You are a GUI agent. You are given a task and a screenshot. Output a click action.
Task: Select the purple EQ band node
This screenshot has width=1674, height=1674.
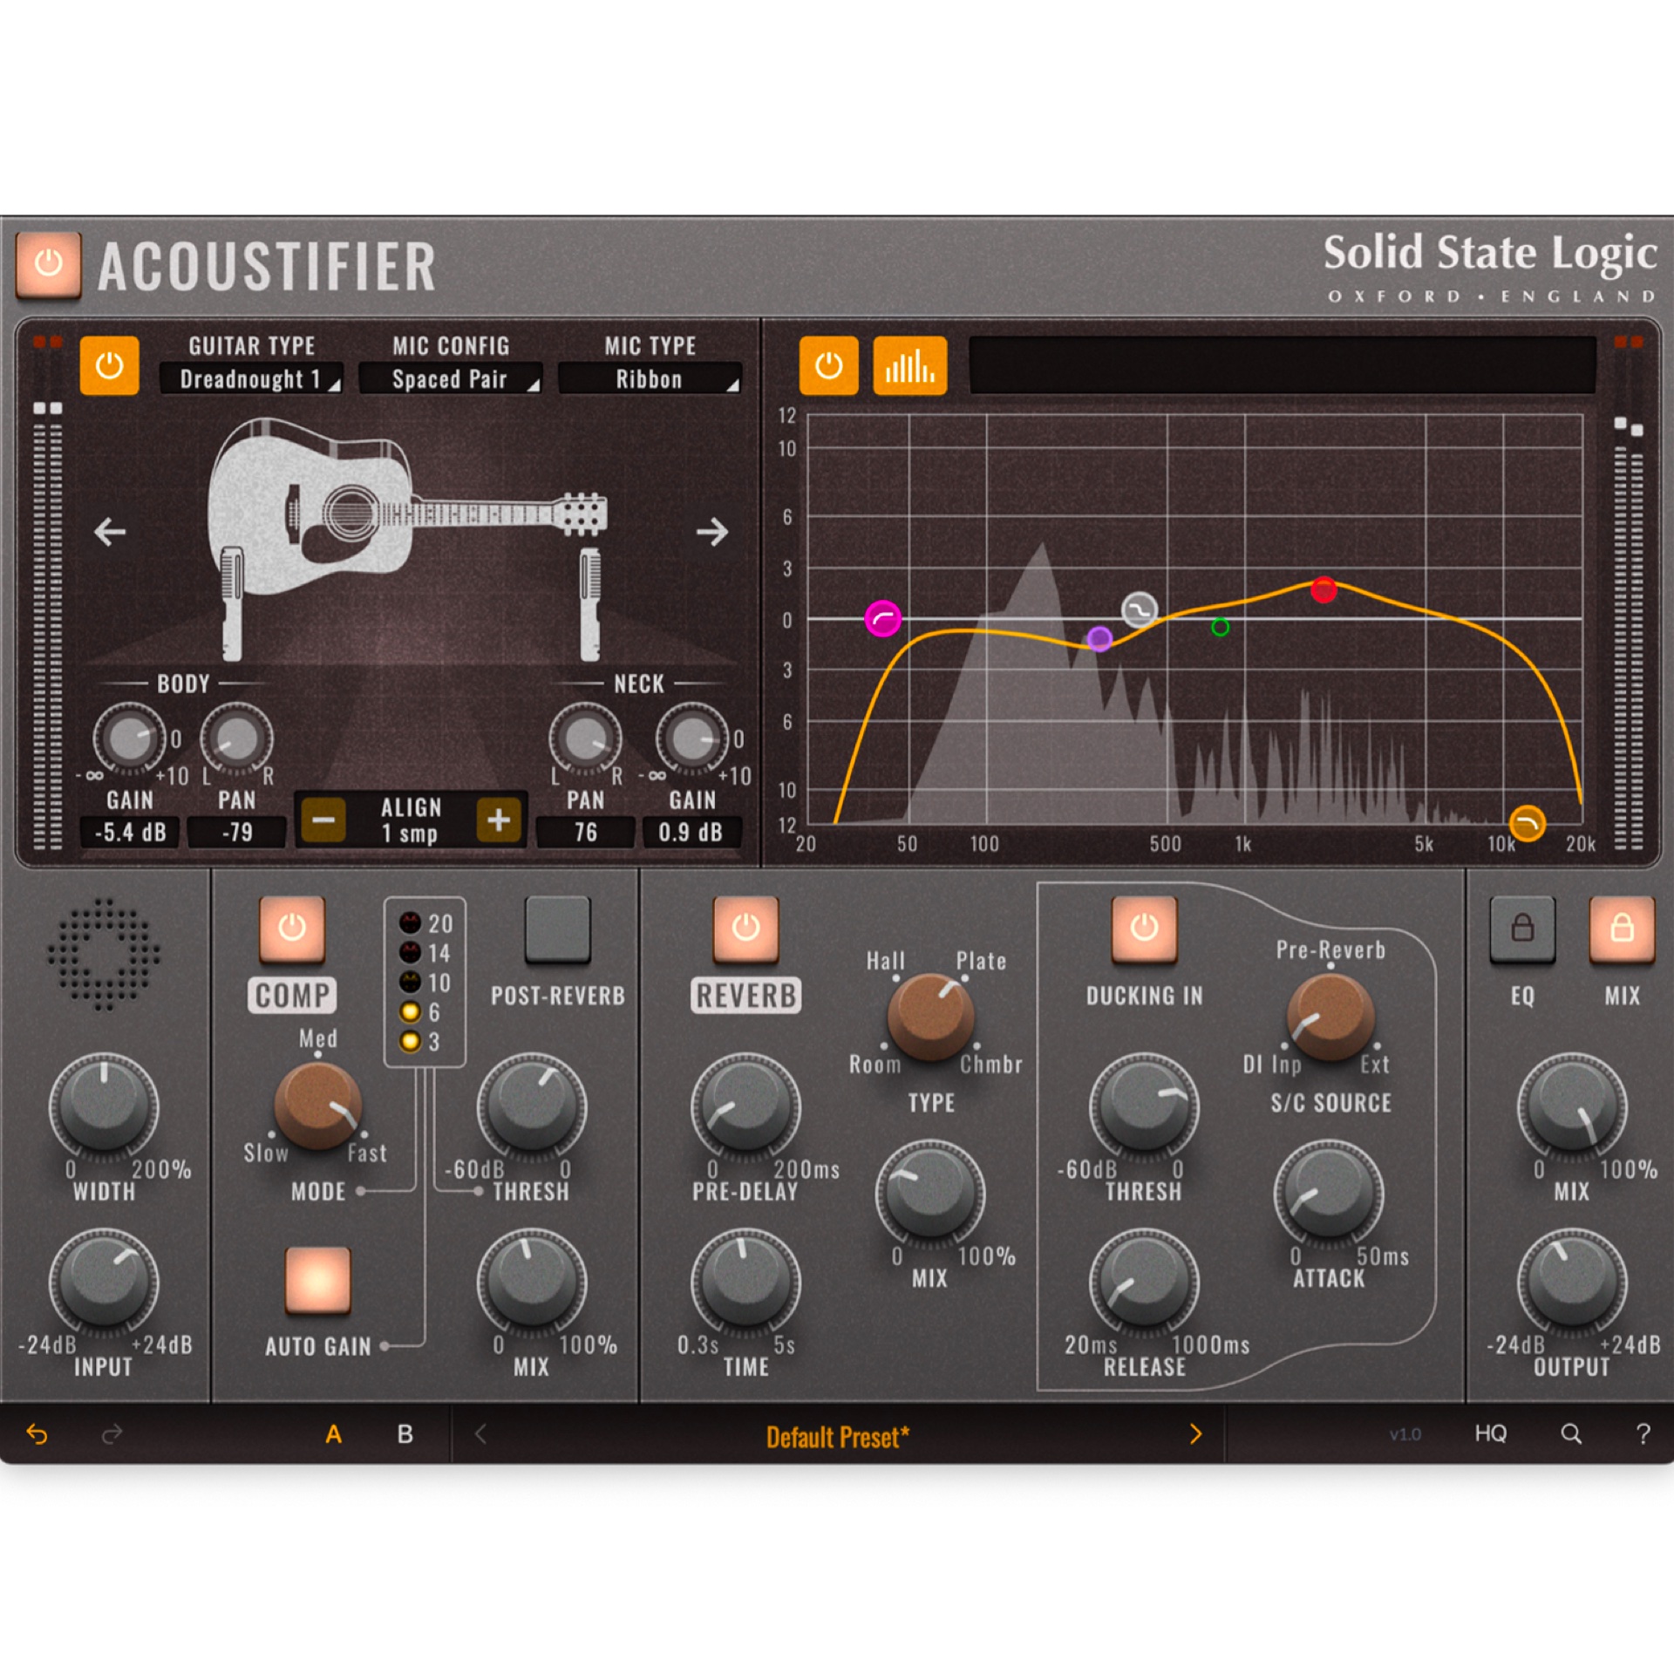(x=1099, y=639)
